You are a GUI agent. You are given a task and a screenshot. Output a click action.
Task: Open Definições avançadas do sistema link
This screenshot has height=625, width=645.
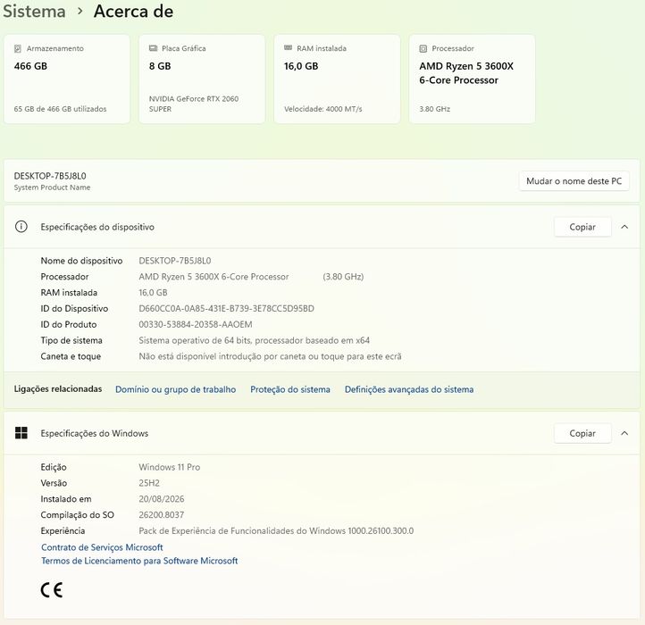(409, 389)
